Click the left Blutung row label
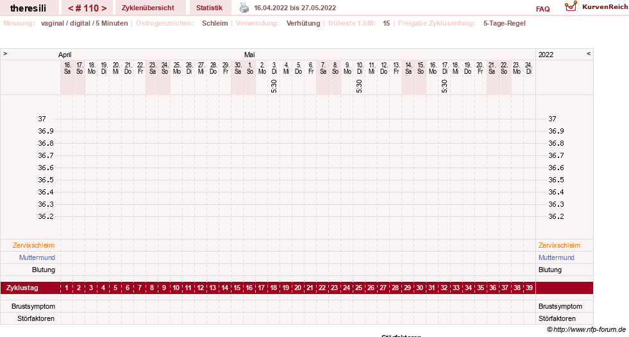 click(x=44, y=270)
